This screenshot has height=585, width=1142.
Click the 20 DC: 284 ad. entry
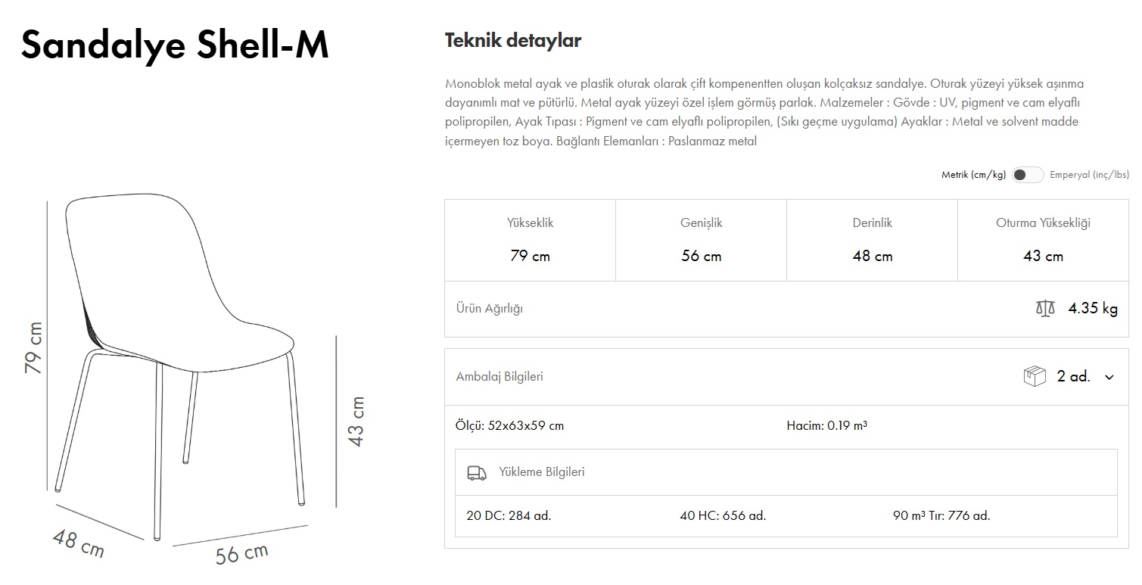point(509,516)
